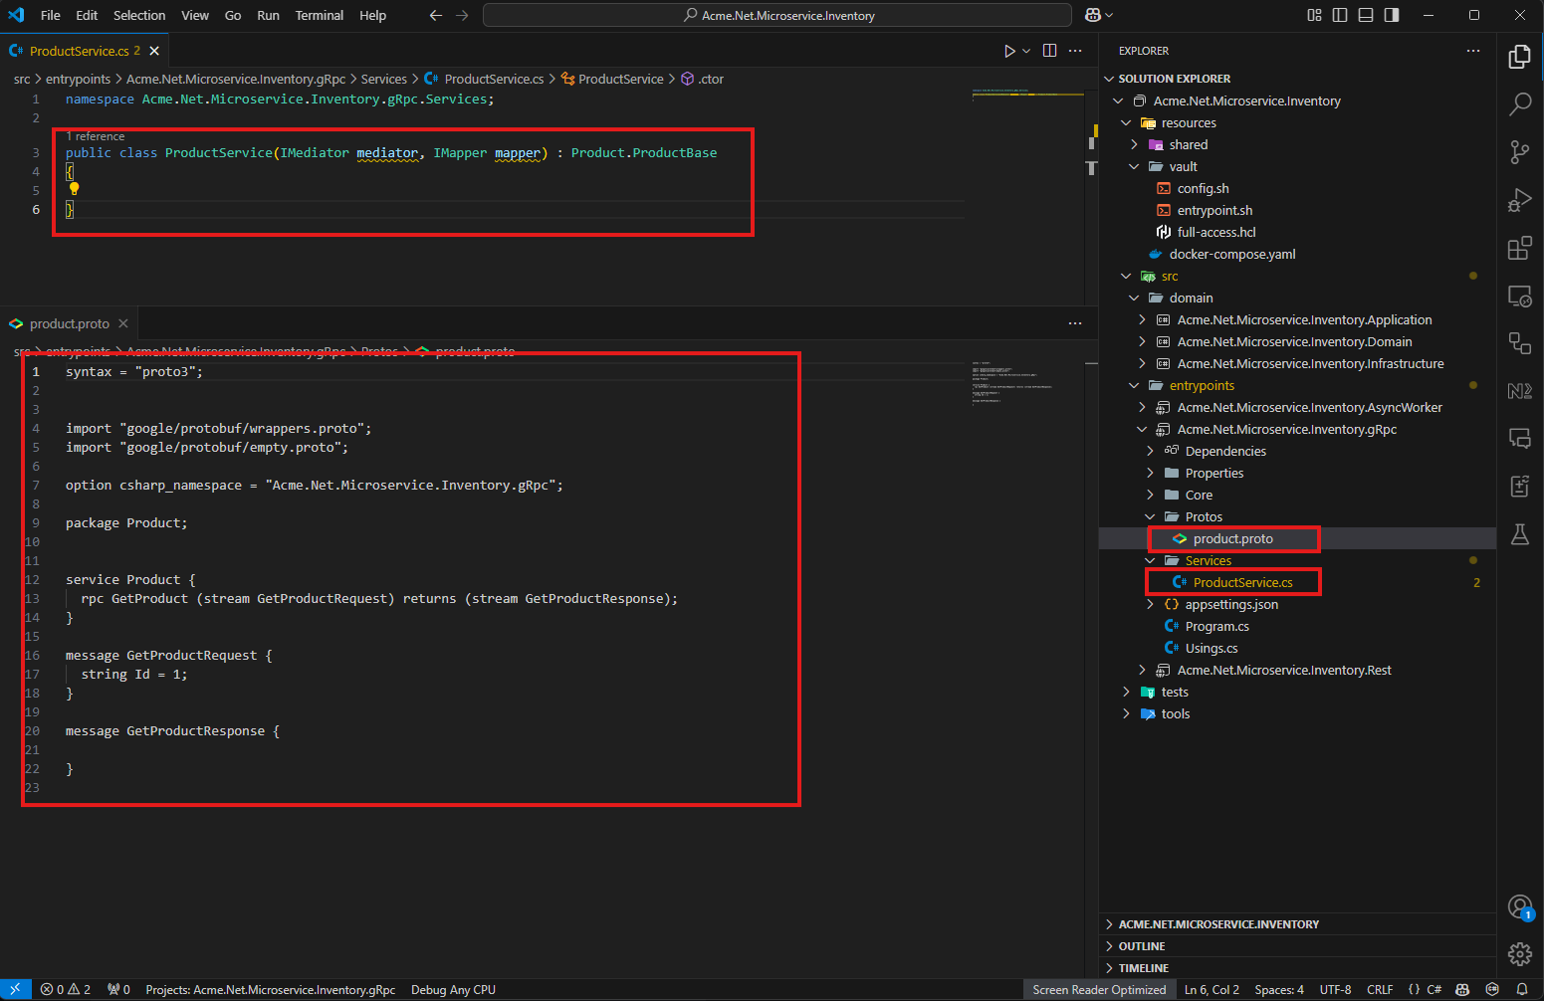This screenshot has height=1001, width=1544.
Task: Open more actions for product.proto editor group
Action: [x=1075, y=323]
